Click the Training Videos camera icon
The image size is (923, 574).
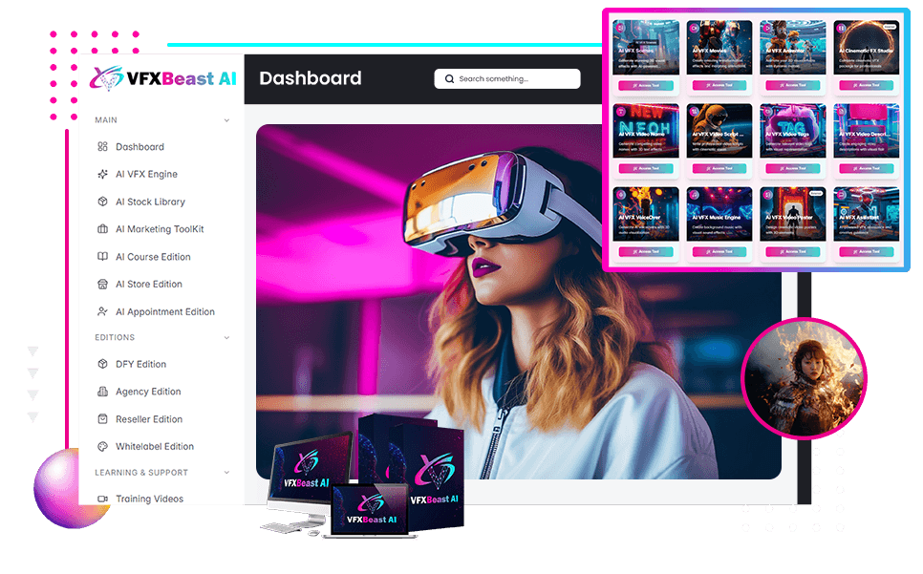[x=103, y=499]
